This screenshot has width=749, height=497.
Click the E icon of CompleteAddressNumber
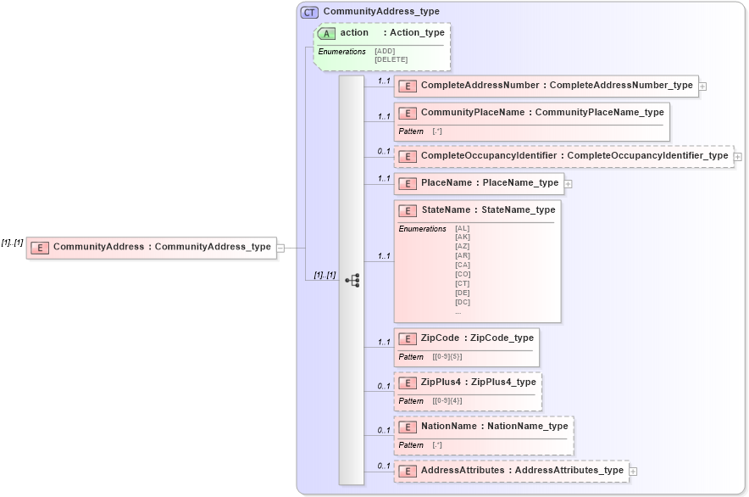[x=406, y=86]
